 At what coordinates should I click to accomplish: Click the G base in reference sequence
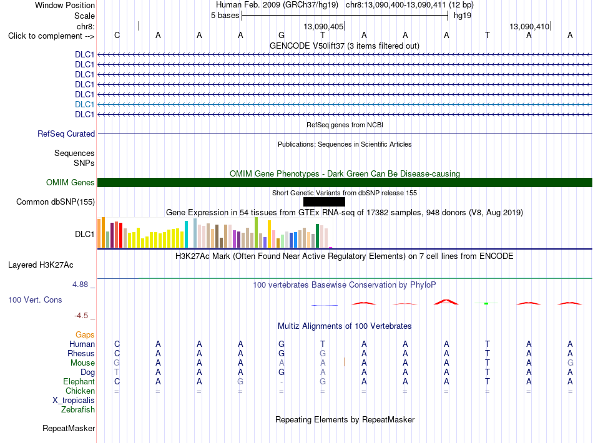pyautogui.click(x=282, y=36)
